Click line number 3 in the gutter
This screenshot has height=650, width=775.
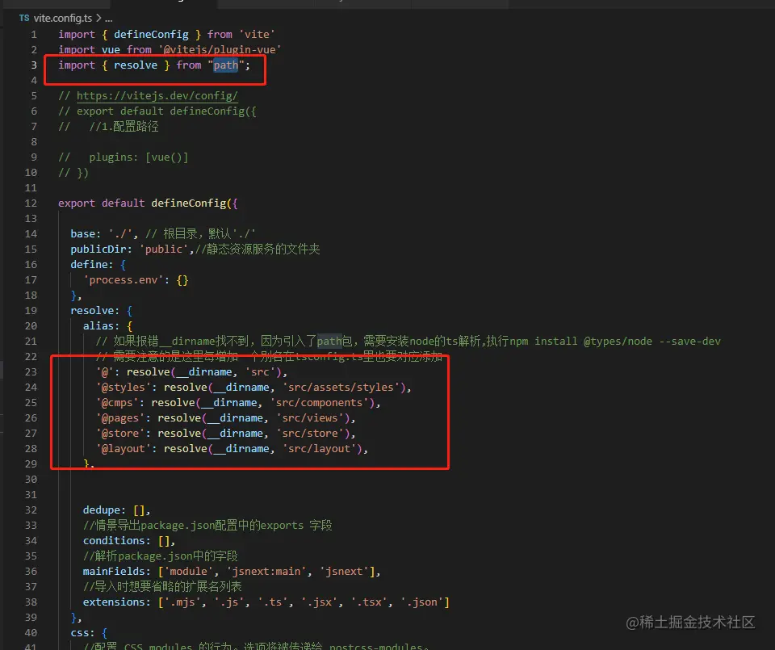click(x=34, y=65)
